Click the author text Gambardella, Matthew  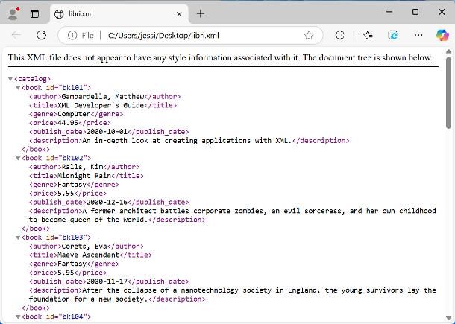103,97
